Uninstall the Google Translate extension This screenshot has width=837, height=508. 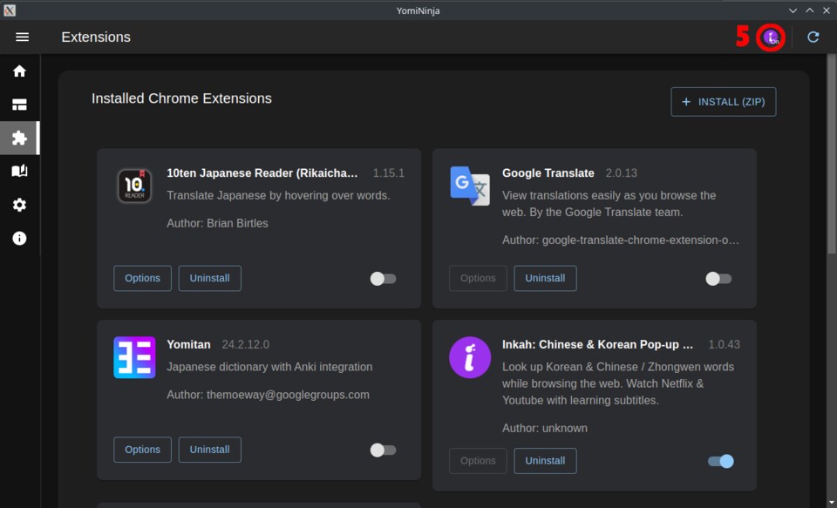tap(545, 279)
